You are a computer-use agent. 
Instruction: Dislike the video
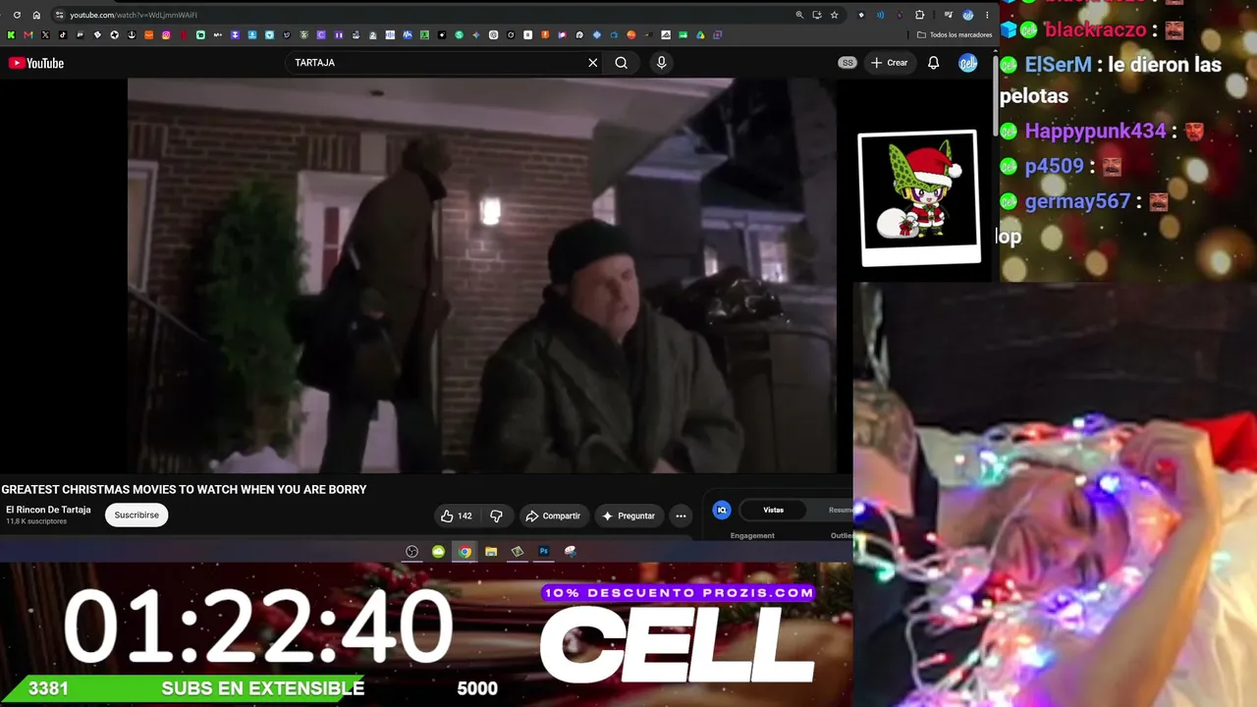coord(497,516)
